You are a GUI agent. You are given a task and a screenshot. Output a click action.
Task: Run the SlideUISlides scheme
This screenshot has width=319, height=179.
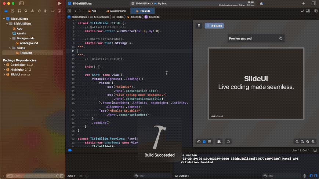coord(59,3)
